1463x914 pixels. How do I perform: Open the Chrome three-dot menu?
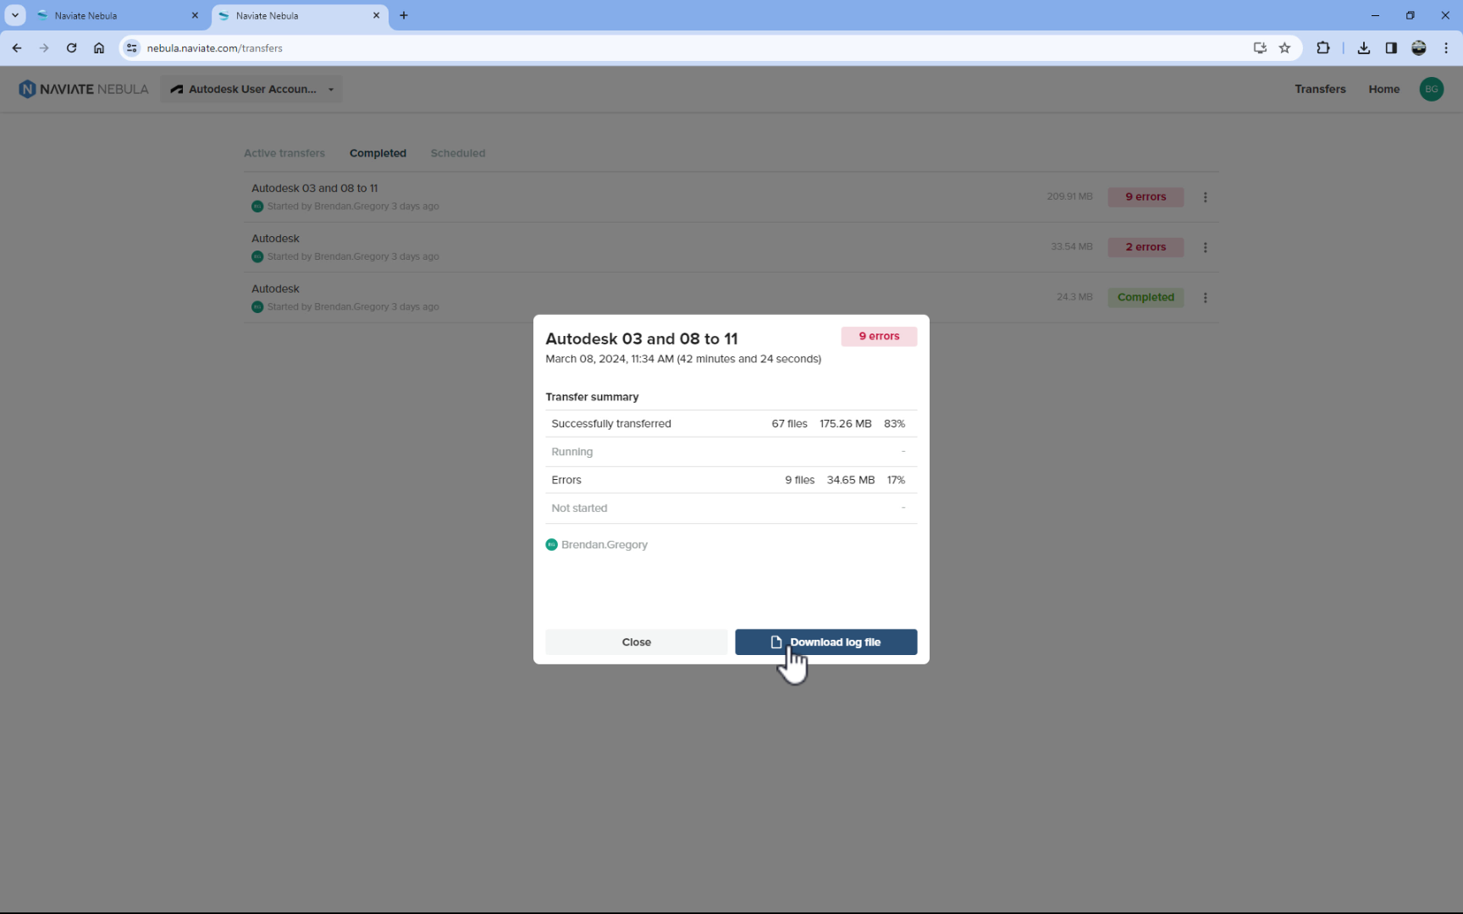(1446, 48)
